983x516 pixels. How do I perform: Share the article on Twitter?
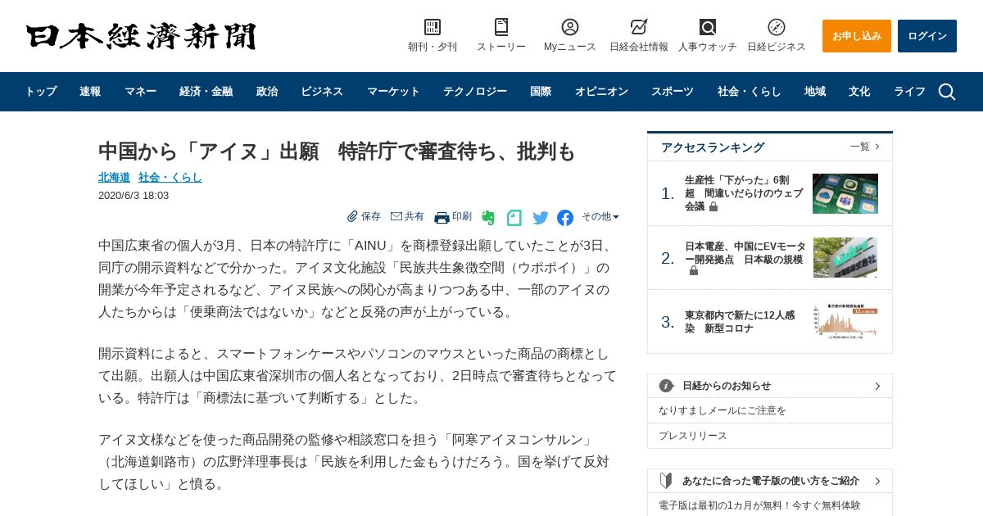tap(541, 217)
